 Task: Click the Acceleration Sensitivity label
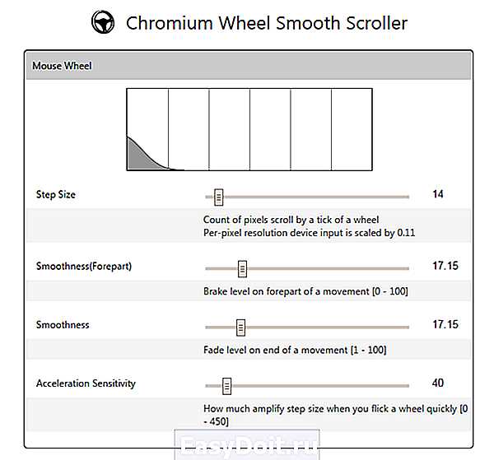point(86,383)
